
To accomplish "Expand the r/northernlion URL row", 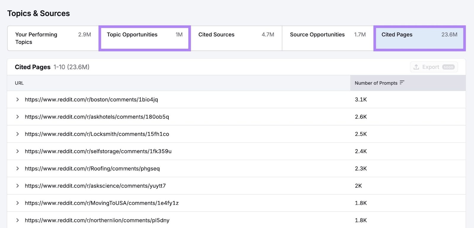I will (x=17, y=220).
